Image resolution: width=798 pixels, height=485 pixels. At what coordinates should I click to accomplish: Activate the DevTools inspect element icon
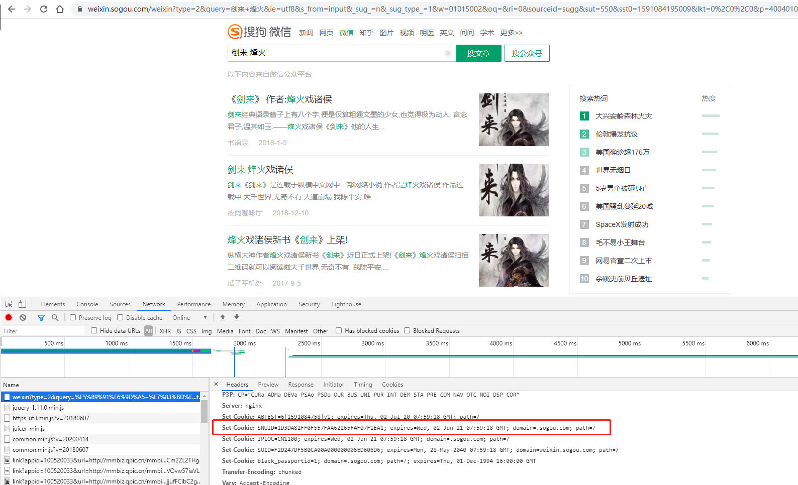[x=9, y=304]
